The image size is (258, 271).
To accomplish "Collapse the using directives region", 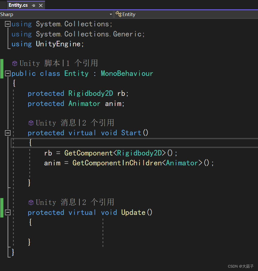I will pyautogui.click(x=8, y=24).
